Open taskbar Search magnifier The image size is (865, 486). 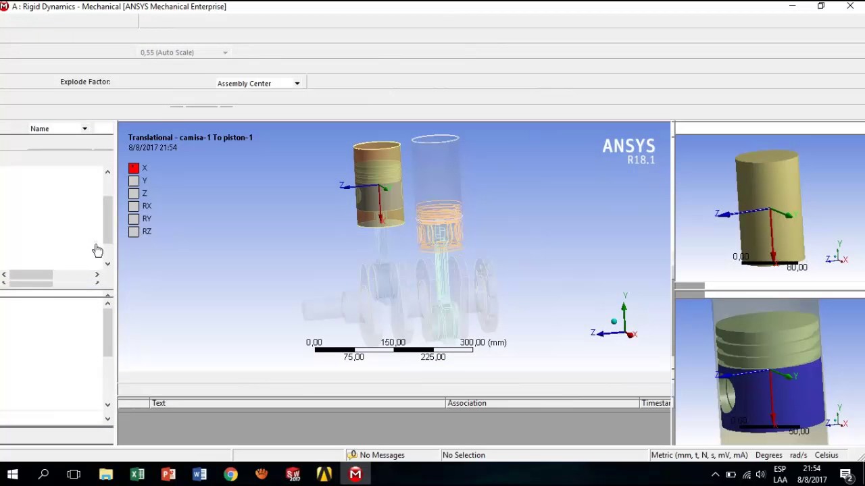point(43,475)
